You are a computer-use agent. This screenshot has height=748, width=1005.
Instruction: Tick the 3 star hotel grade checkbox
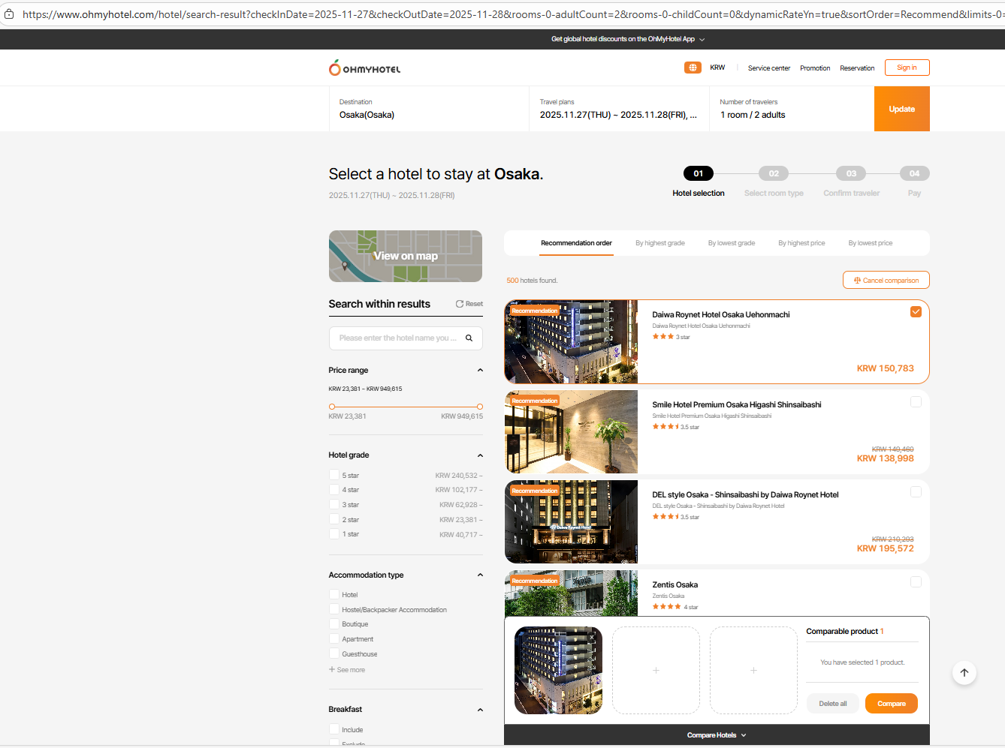point(334,504)
